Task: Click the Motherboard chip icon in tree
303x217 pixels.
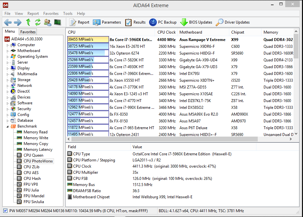Action: pyautogui.click(x=13, y=51)
